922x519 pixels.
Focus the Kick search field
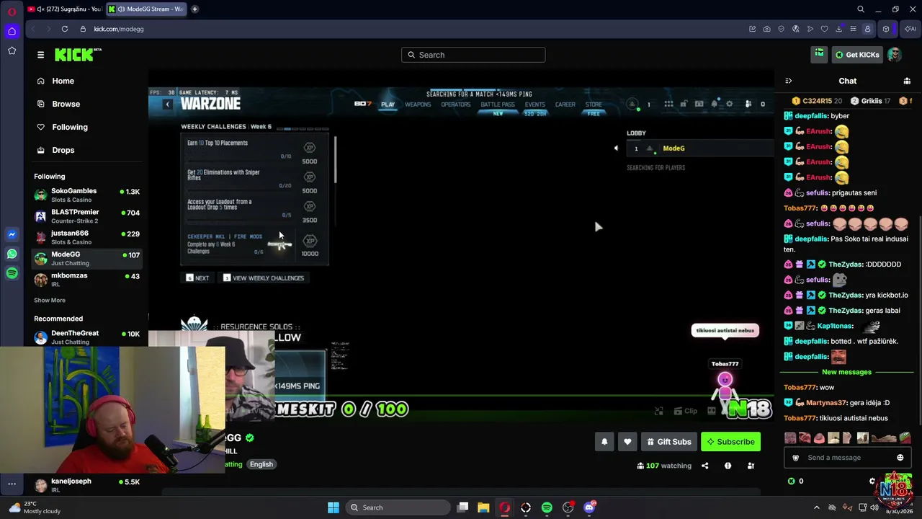473,55
